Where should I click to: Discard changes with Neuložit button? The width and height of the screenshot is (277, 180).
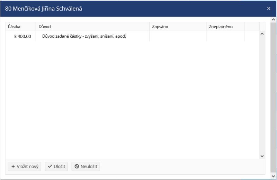pos(86,167)
